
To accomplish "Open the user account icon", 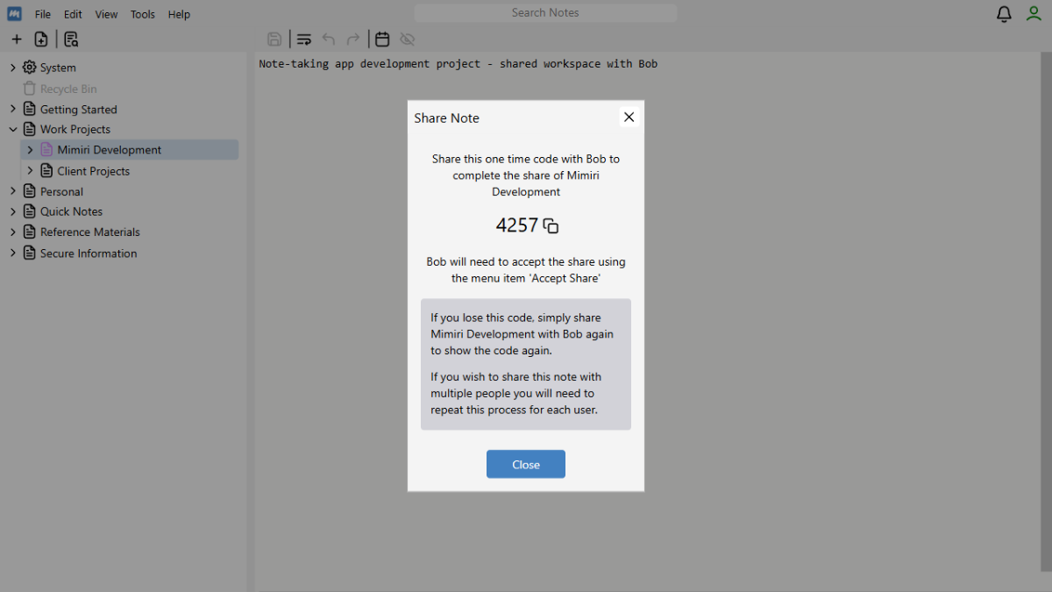I will [x=1034, y=14].
